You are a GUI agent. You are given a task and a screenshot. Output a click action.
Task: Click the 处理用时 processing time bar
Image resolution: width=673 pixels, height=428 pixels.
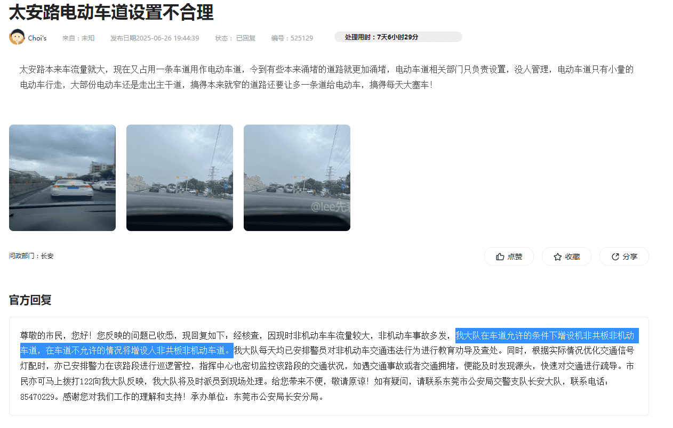tap(398, 37)
